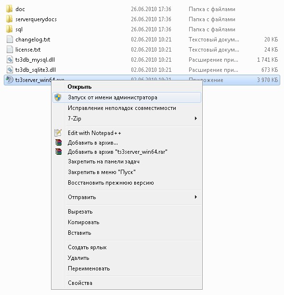Click the ts3db_mysql.dll file icon

click(x=10, y=60)
